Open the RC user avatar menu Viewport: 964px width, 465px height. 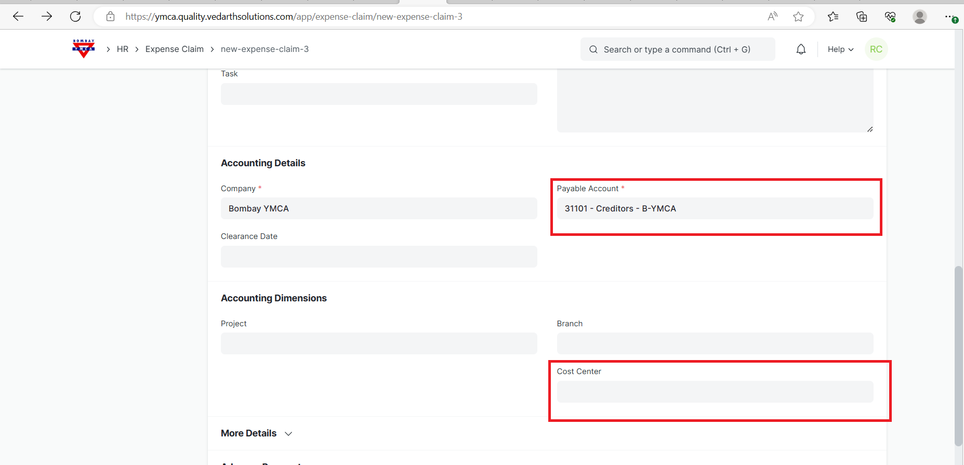coord(876,49)
